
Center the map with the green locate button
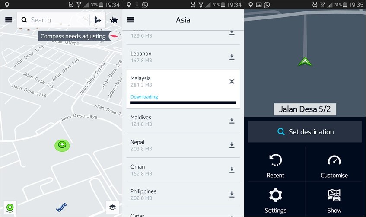(x=10, y=207)
